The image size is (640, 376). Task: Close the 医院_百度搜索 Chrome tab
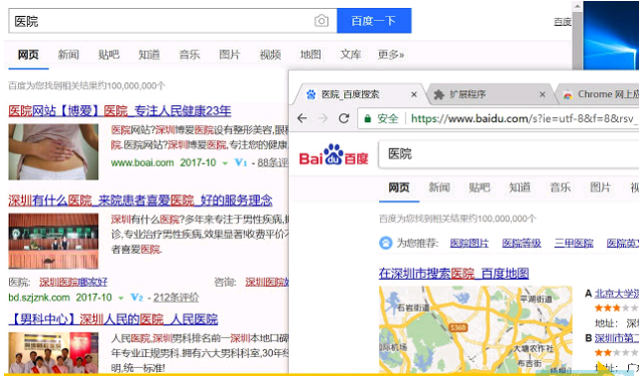tap(414, 94)
